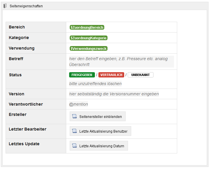
Task: Click the Seiteneigenschaften macro title
Action: 26,6
